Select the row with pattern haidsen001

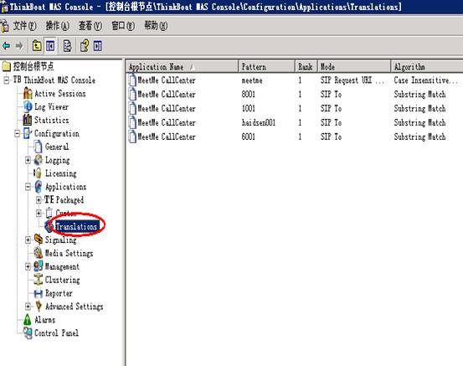[x=293, y=122]
